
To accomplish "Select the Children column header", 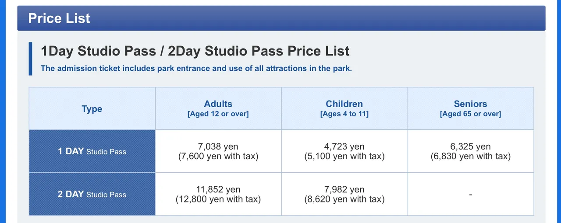I will (344, 104).
